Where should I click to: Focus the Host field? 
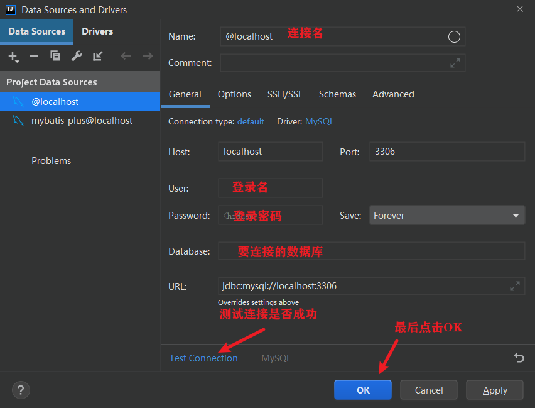pos(270,152)
